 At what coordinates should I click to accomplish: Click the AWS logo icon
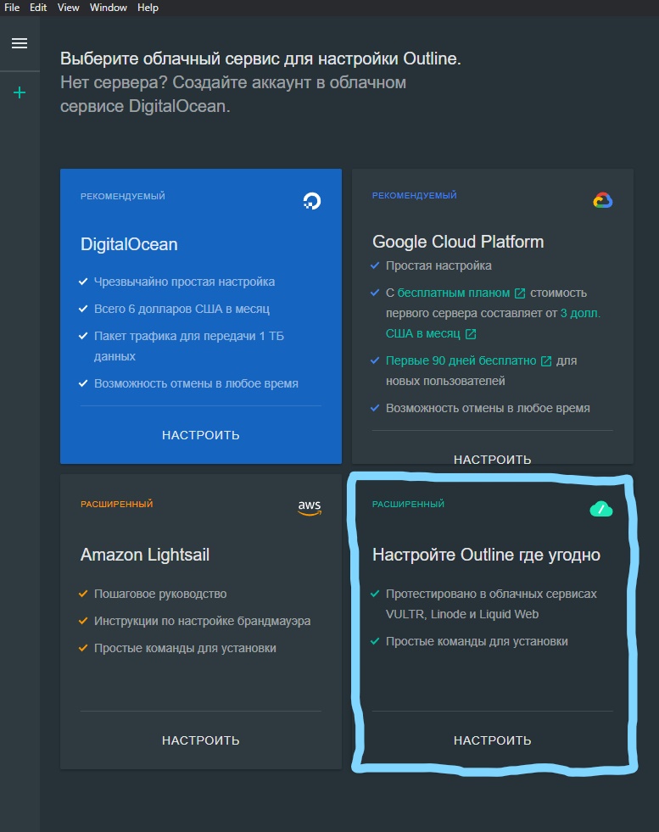[x=310, y=508]
